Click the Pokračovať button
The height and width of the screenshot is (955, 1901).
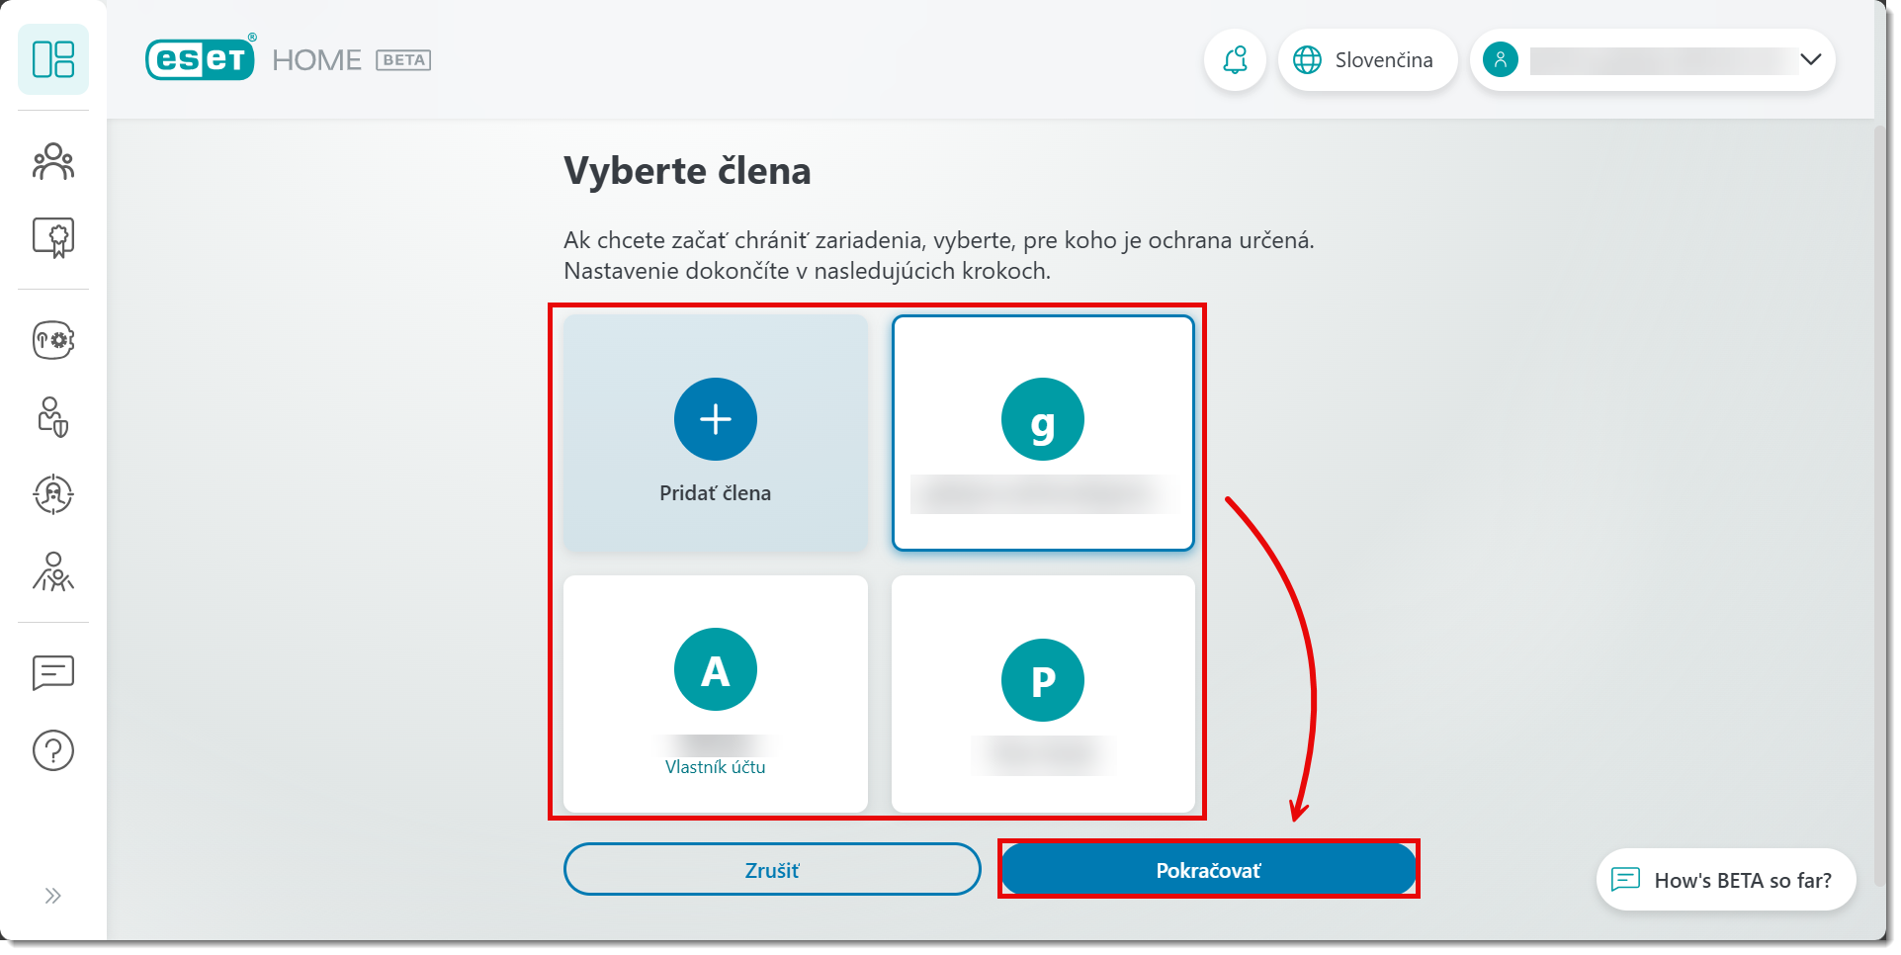tap(1208, 870)
